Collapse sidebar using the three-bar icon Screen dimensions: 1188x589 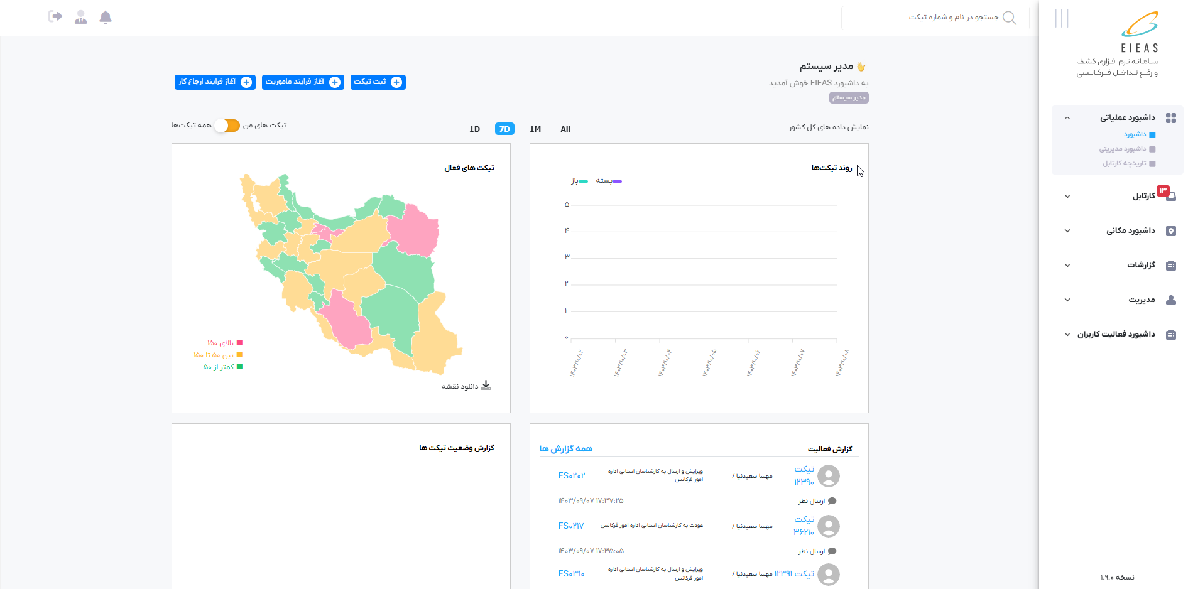click(x=1061, y=18)
